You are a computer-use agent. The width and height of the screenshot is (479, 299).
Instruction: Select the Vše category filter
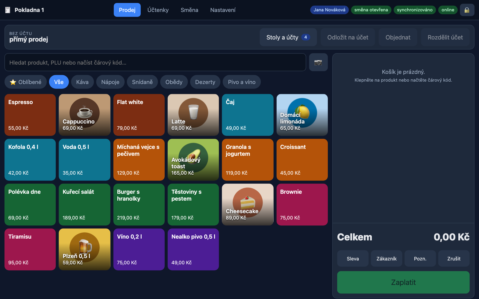point(59,82)
